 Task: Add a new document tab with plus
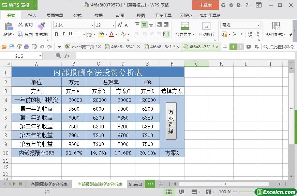tap(225, 47)
